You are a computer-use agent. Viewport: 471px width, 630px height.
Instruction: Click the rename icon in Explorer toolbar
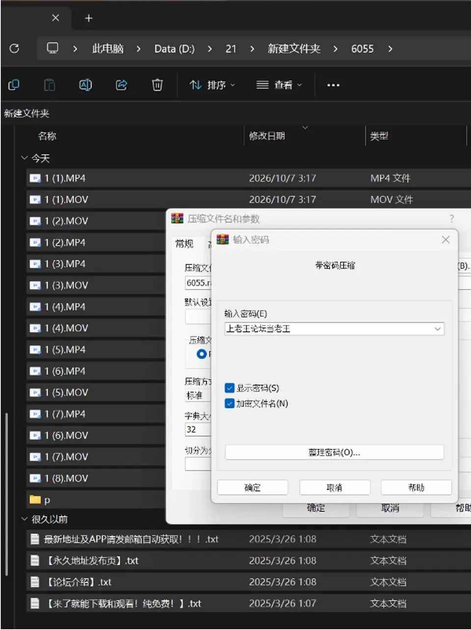pyautogui.click(x=85, y=85)
